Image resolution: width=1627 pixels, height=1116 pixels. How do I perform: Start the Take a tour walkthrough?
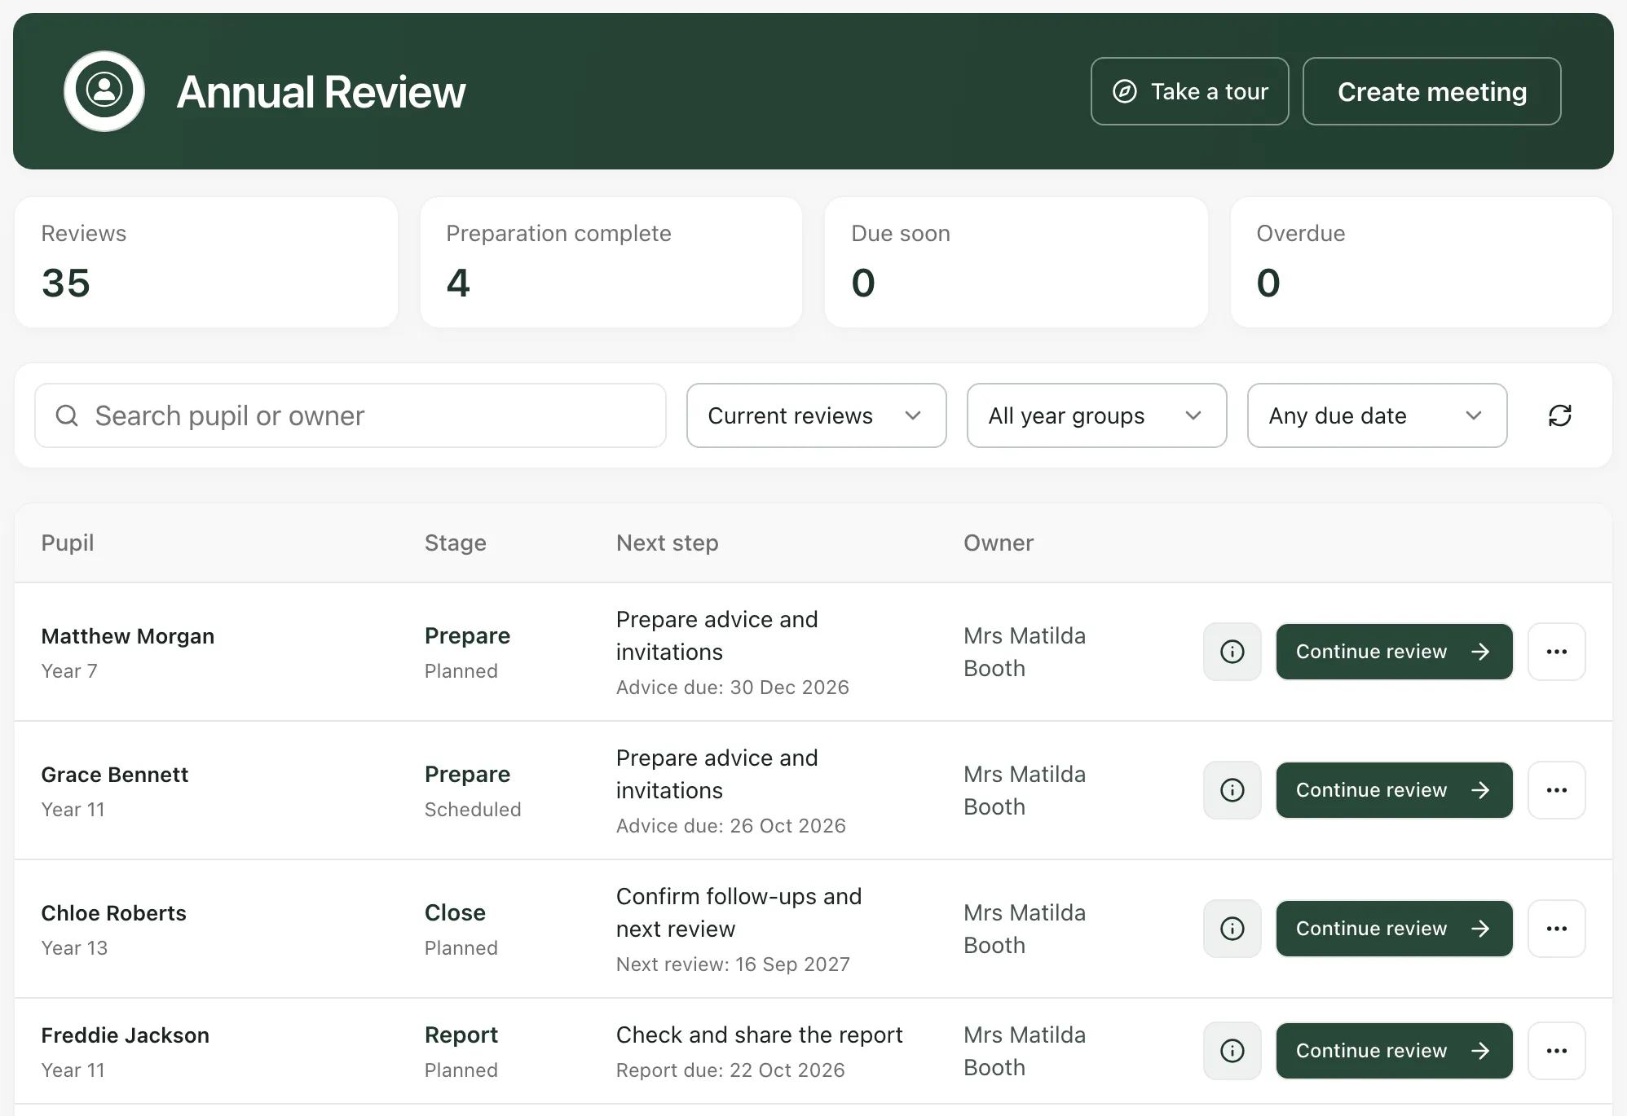(1190, 91)
